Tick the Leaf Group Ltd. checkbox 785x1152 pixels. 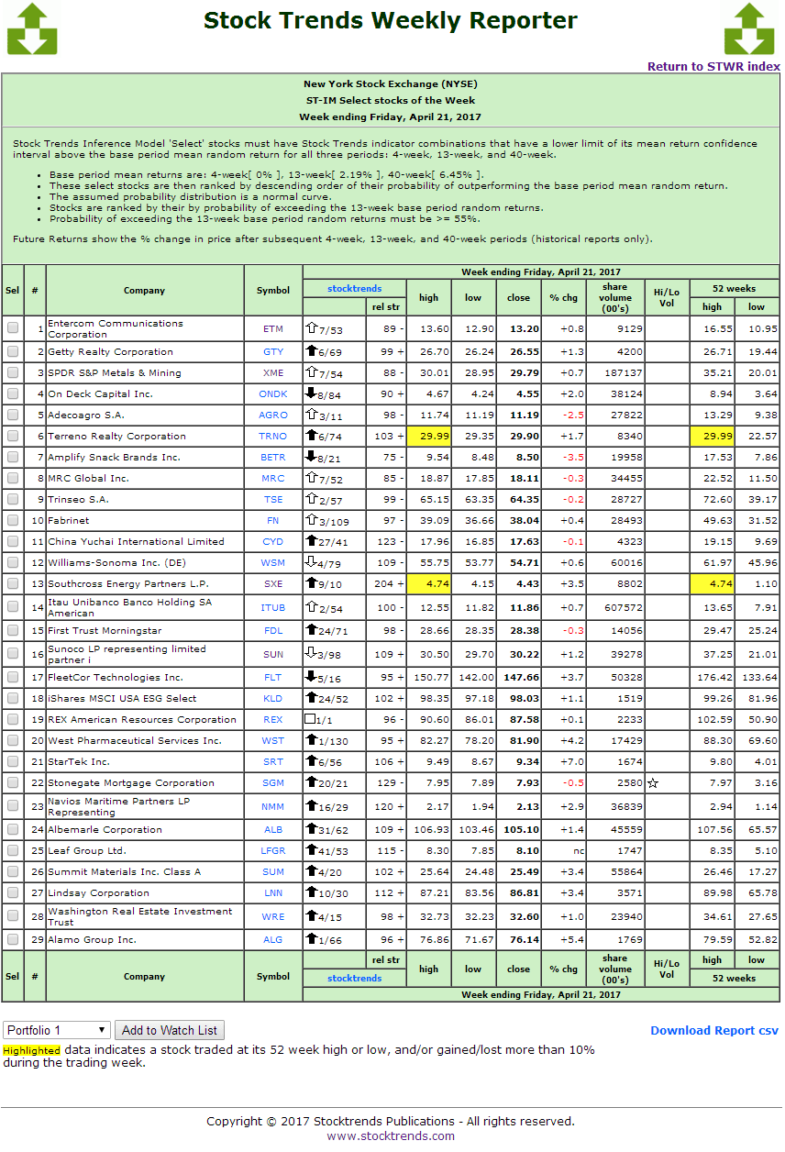(x=13, y=850)
